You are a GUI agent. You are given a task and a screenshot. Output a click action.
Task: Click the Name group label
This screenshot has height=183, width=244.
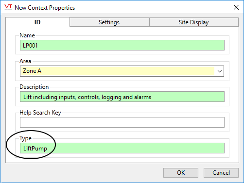(27, 35)
